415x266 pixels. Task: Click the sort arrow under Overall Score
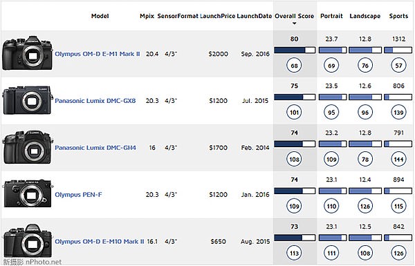click(x=294, y=23)
